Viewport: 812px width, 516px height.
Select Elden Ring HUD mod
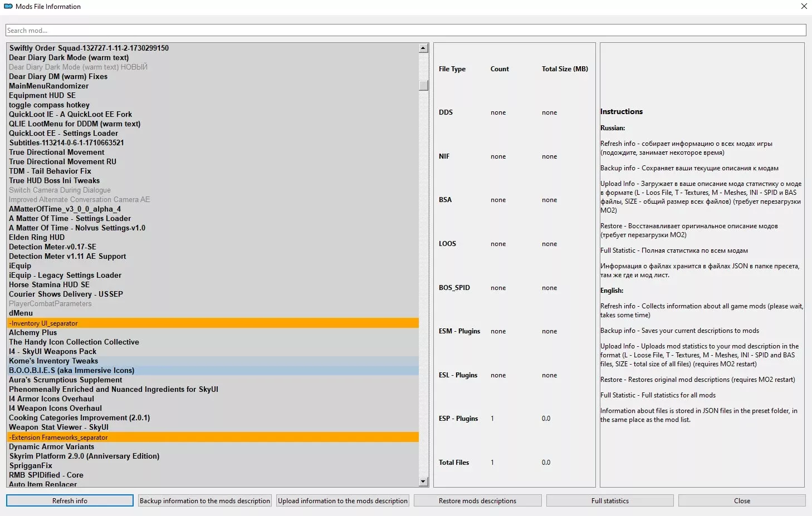[37, 237]
